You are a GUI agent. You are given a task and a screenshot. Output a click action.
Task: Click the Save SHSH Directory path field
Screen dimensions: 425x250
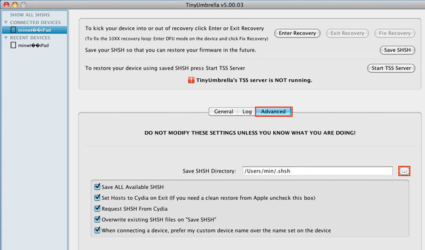click(318, 171)
